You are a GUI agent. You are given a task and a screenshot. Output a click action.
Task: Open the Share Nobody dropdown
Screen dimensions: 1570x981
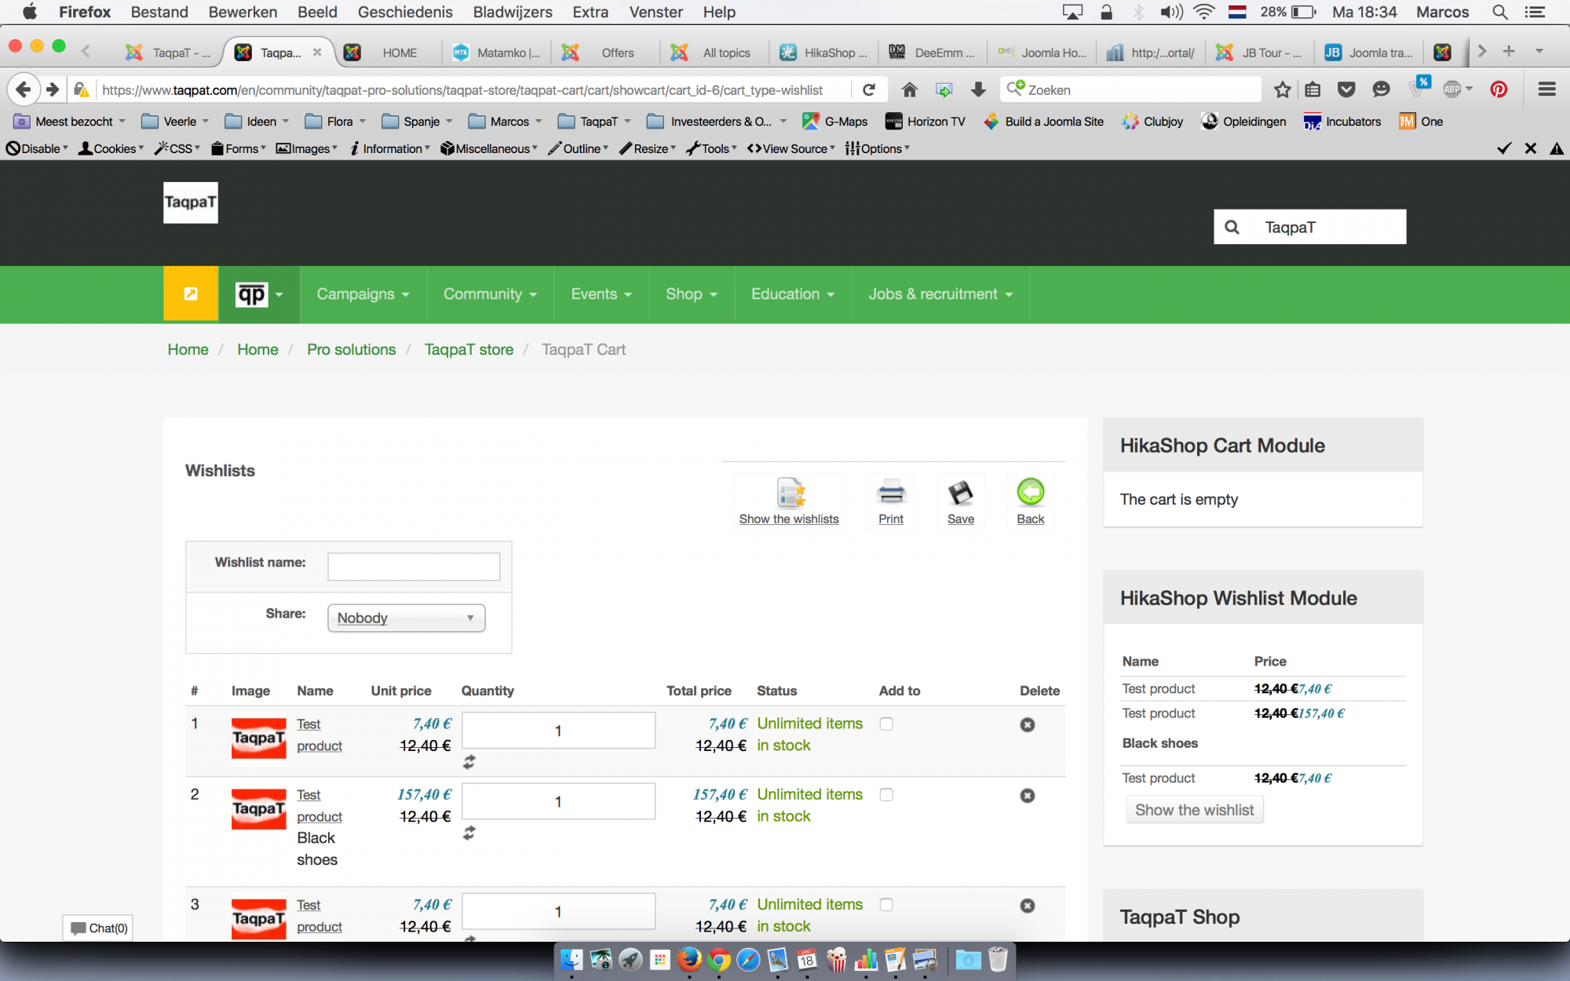406,618
